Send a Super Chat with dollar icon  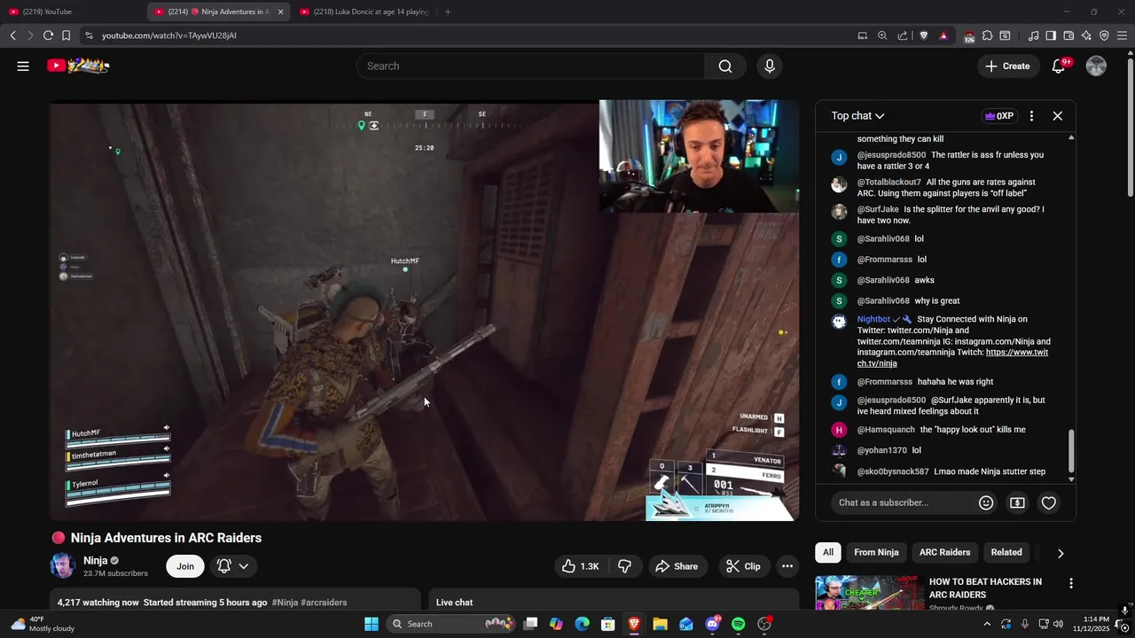click(1017, 502)
